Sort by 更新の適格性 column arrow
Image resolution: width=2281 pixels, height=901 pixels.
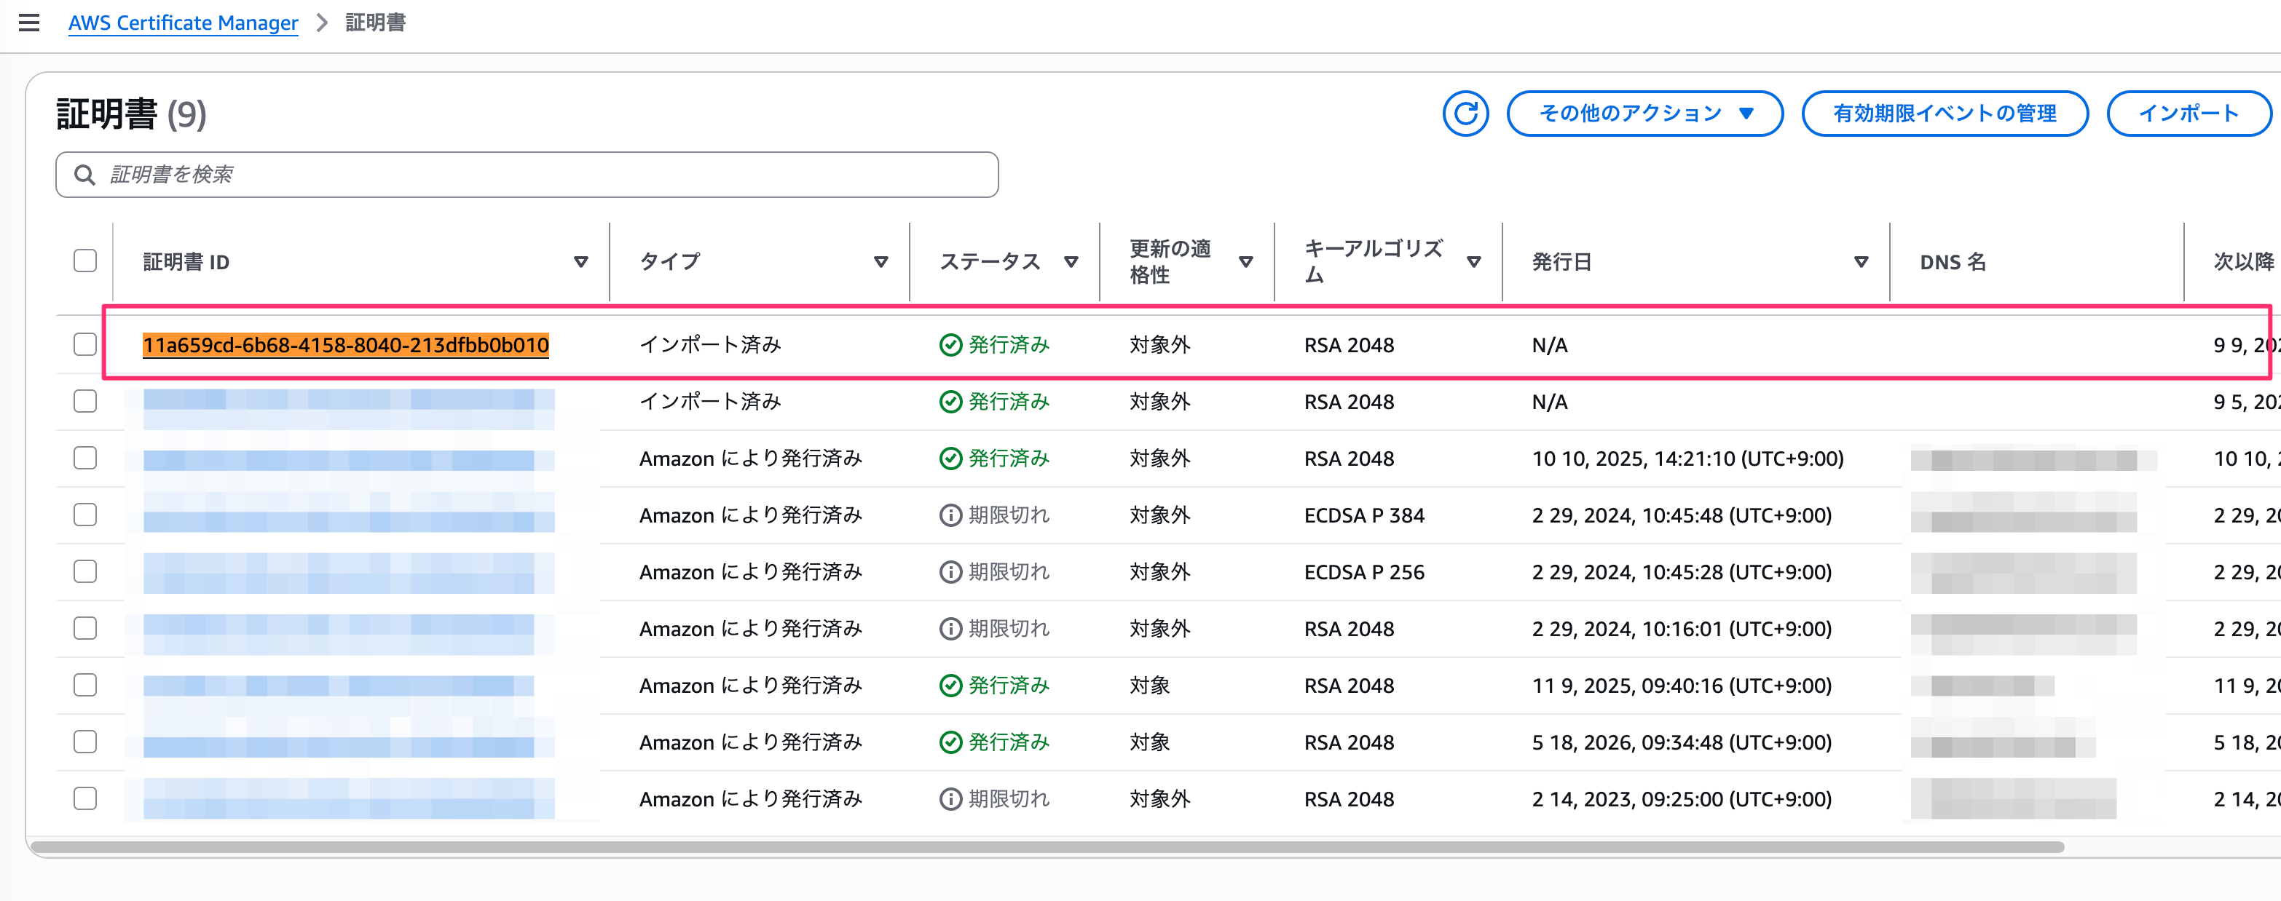pos(1246,262)
